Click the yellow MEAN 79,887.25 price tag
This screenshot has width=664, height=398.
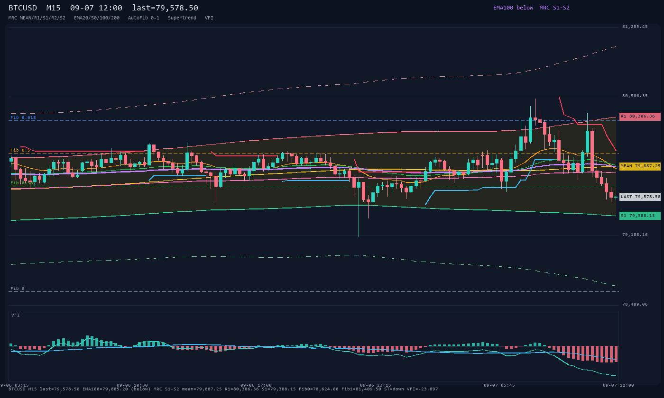[x=640, y=166]
